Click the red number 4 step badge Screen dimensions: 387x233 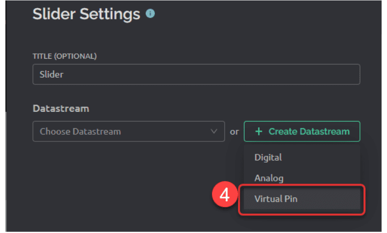(225, 195)
